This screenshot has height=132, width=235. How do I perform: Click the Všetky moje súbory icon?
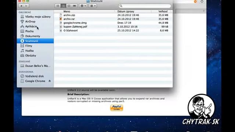click(22, 16)
